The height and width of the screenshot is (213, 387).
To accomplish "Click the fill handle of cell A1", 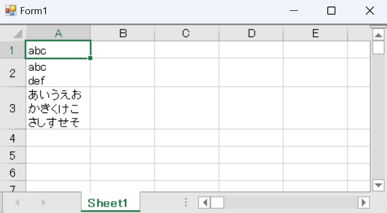I will point(90,58).
